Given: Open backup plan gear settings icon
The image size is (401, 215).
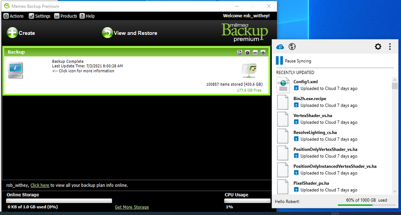Looking at the screenshot, I should point(248,52).
